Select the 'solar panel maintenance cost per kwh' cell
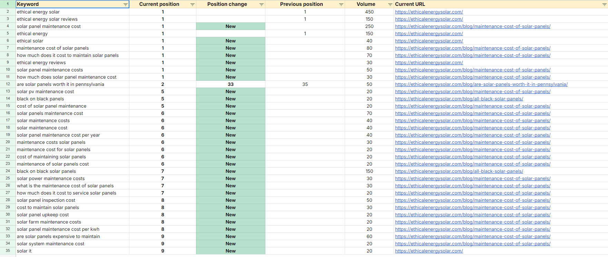The image size is (608, 257). point(72,229)
